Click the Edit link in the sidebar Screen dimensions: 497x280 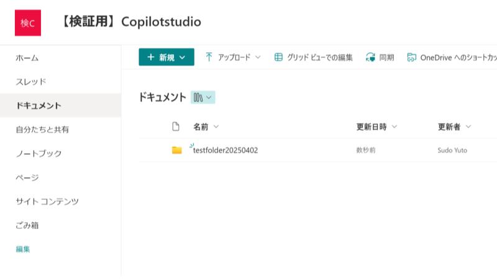click(x=23, y=249)
